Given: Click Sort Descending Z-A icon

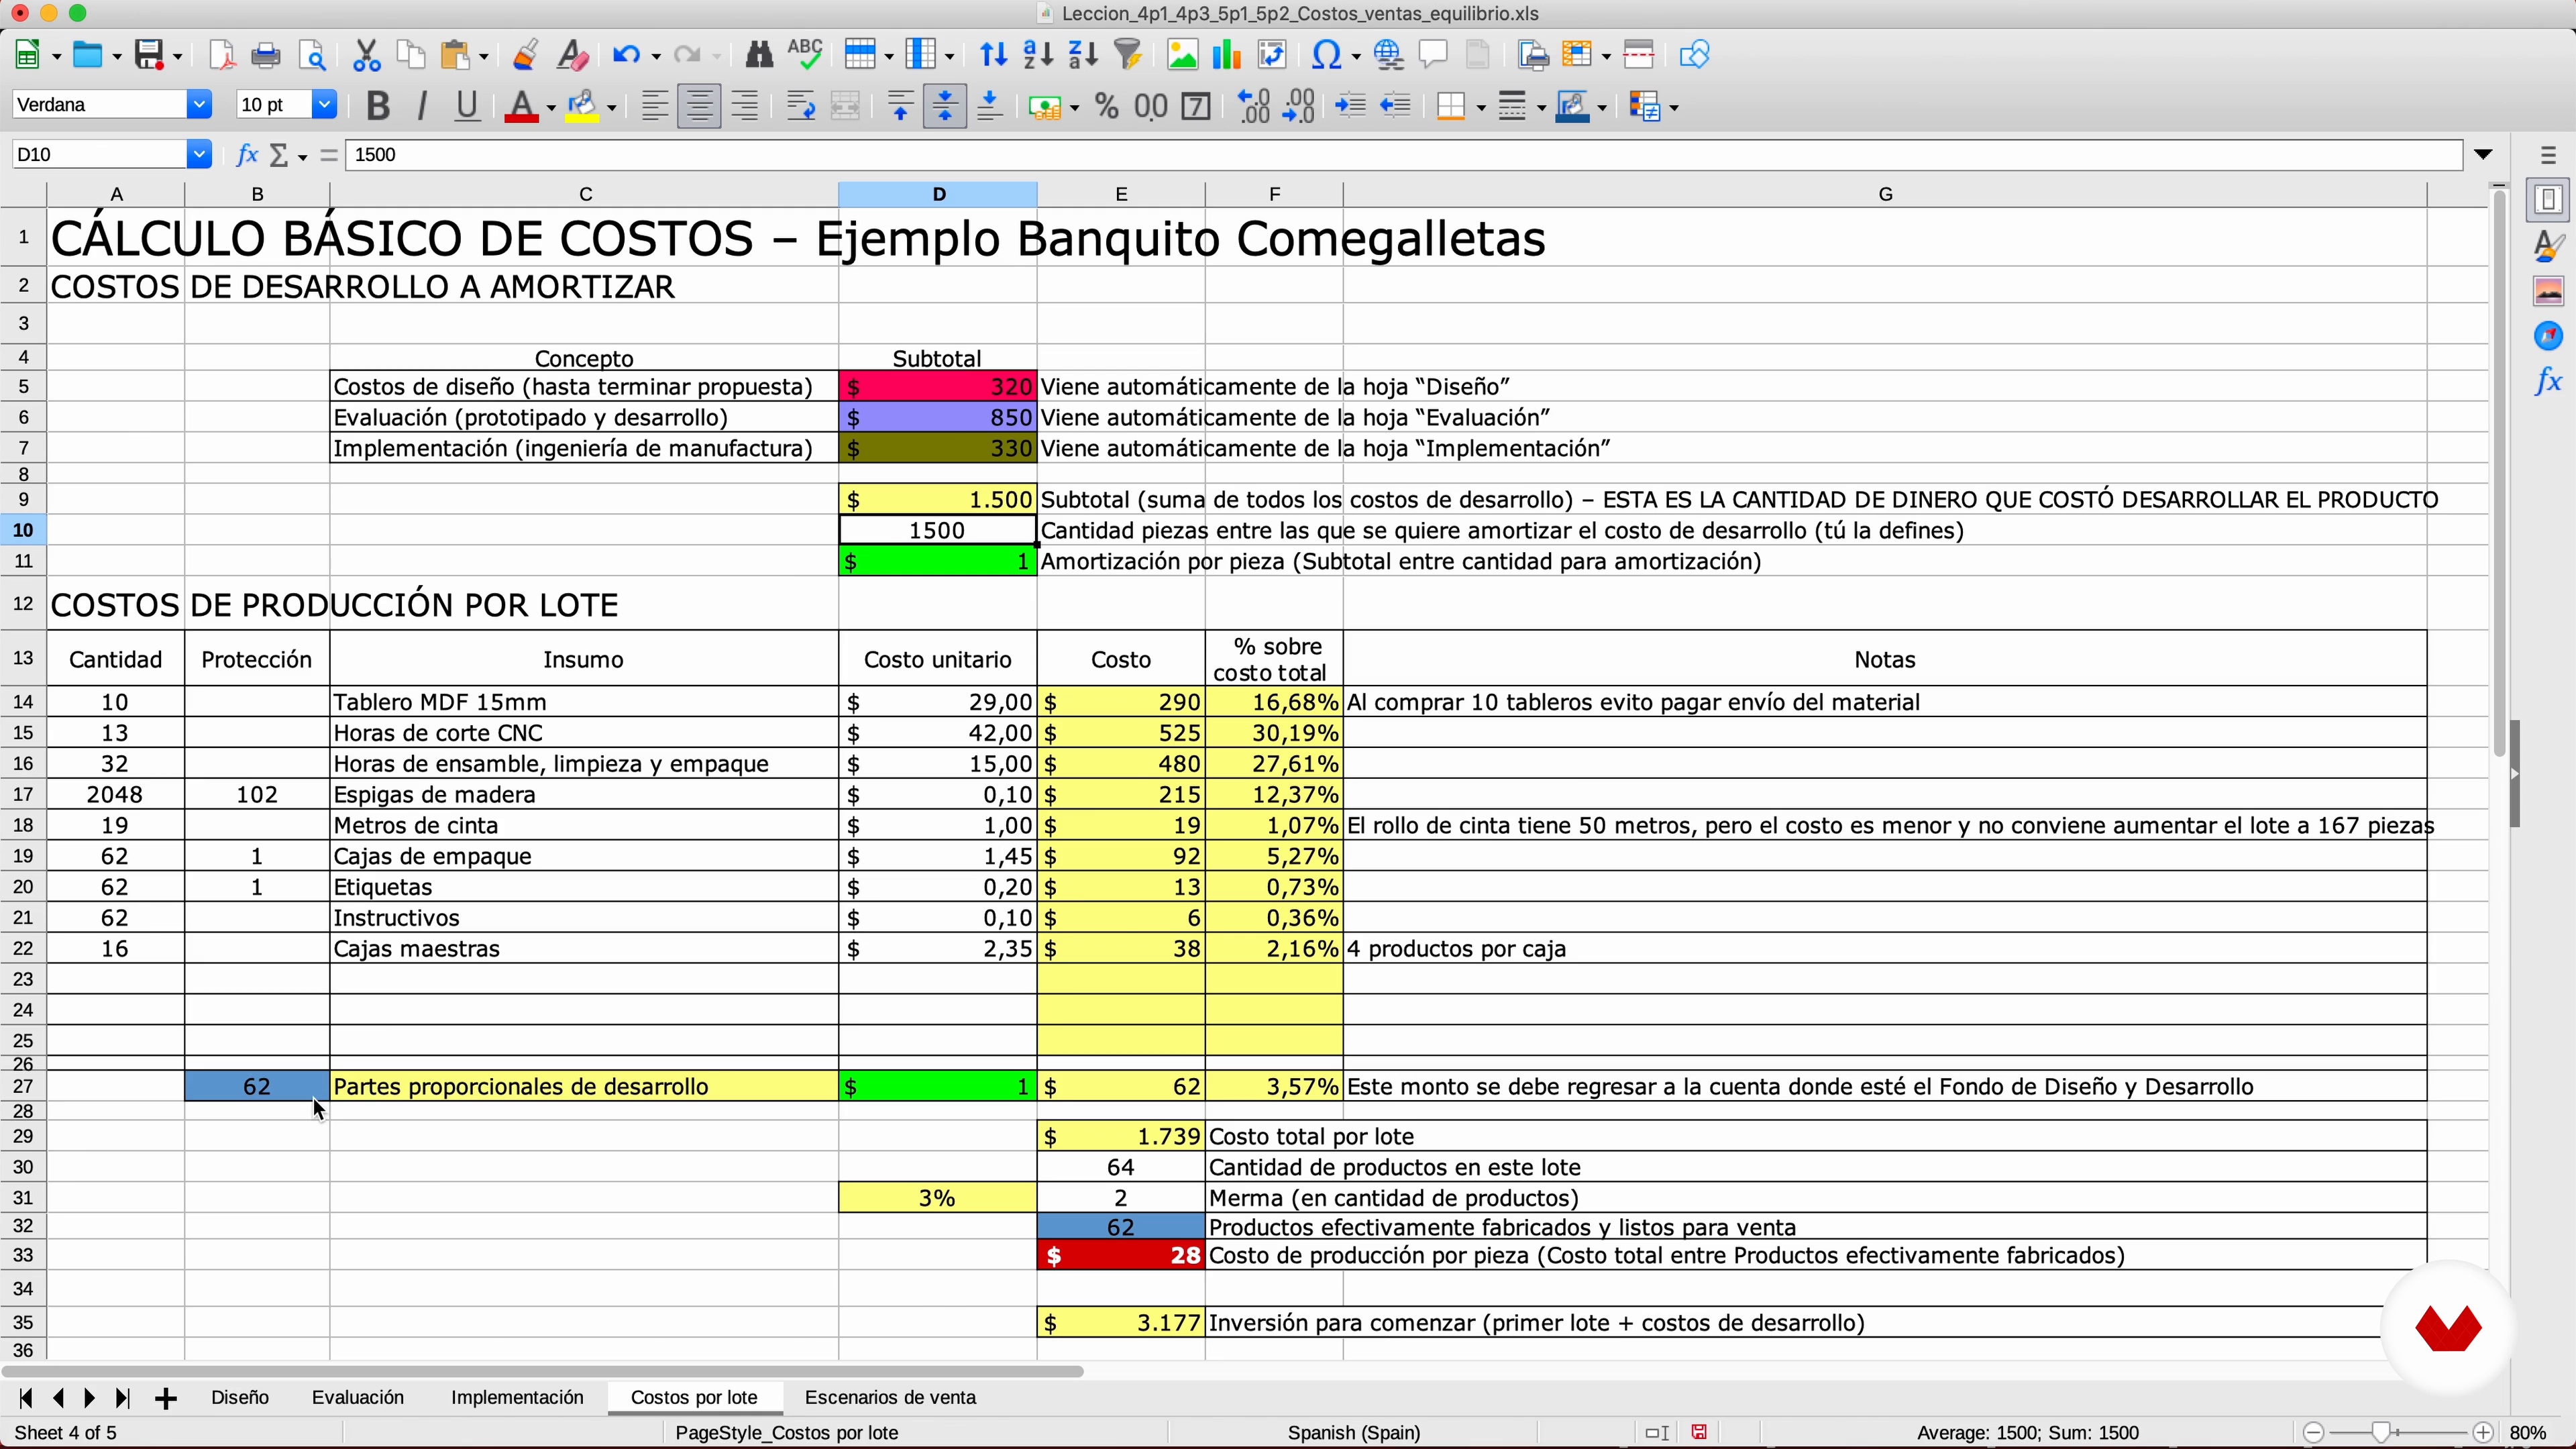Looking at the screenshot, I should coord(1083,55).
